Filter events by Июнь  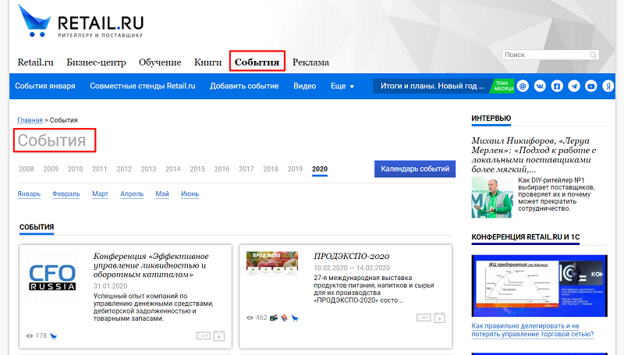[190, 193]
